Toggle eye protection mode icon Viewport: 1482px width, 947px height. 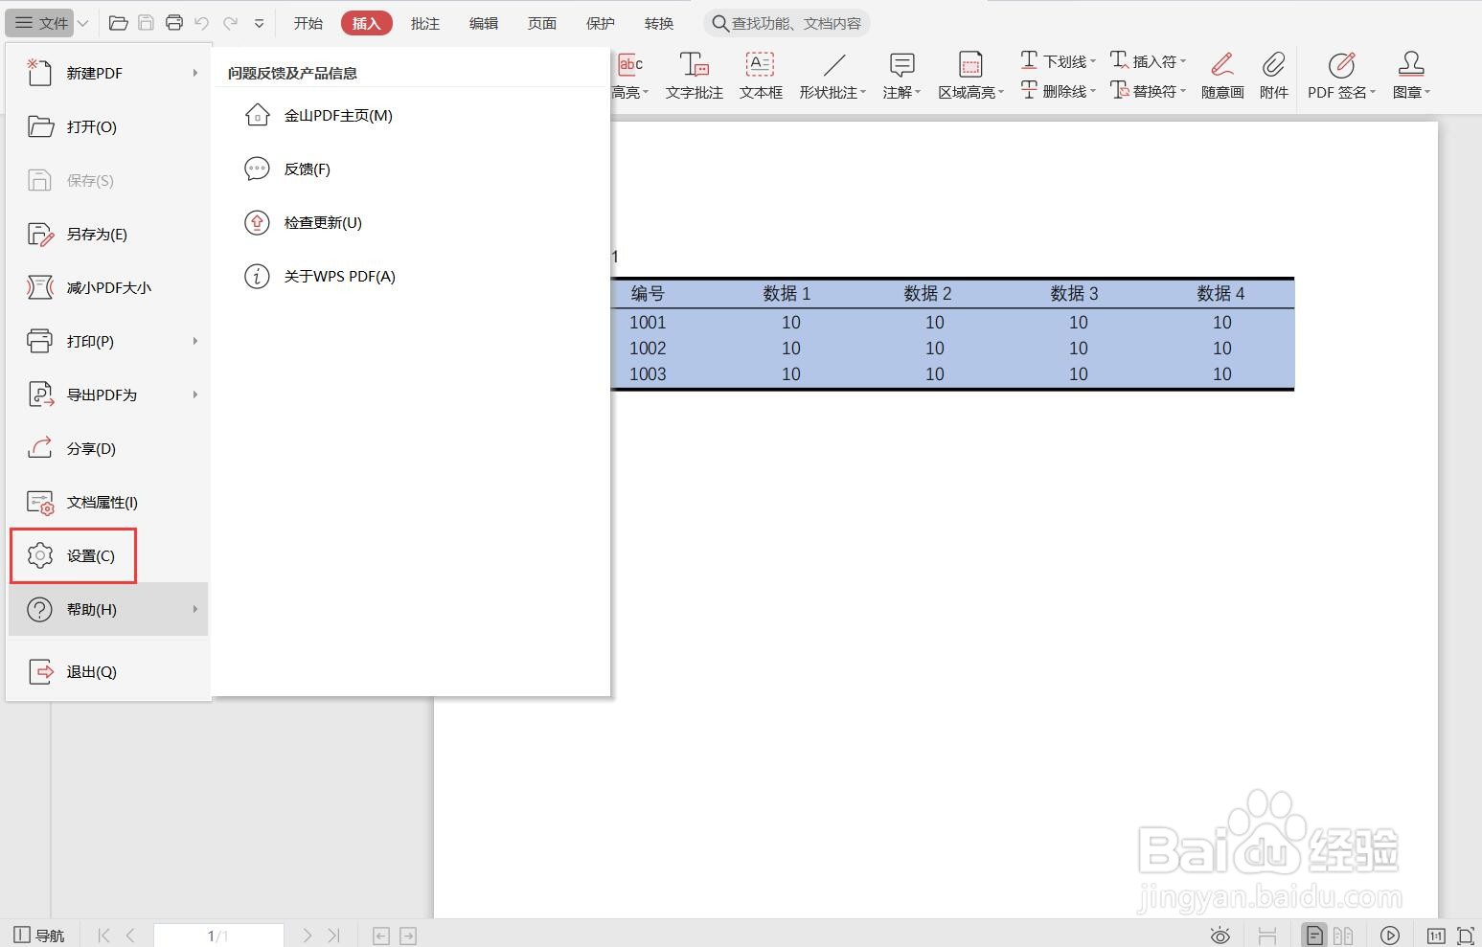tap(1220, 936)
